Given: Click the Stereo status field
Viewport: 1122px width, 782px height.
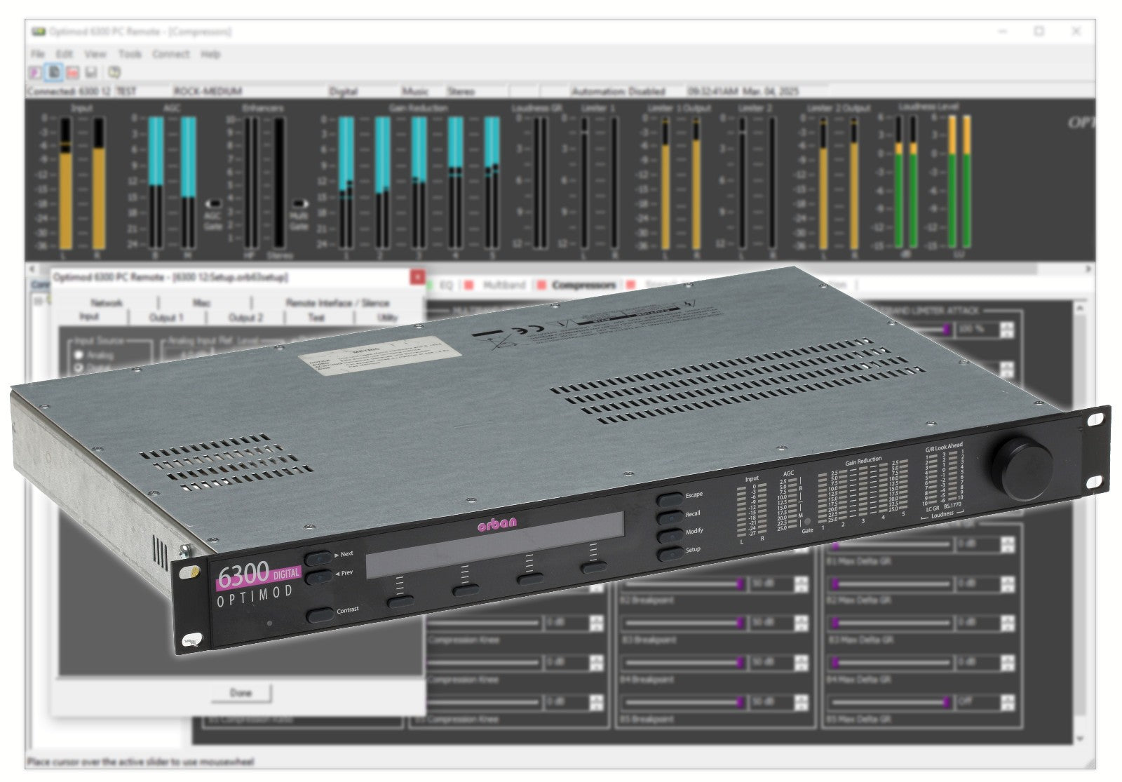Looking at the screenshot, I should click(x=461, y=91).
